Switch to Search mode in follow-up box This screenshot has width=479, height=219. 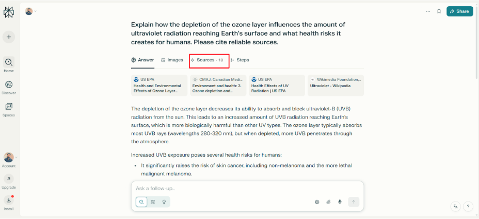click(141, 202)
